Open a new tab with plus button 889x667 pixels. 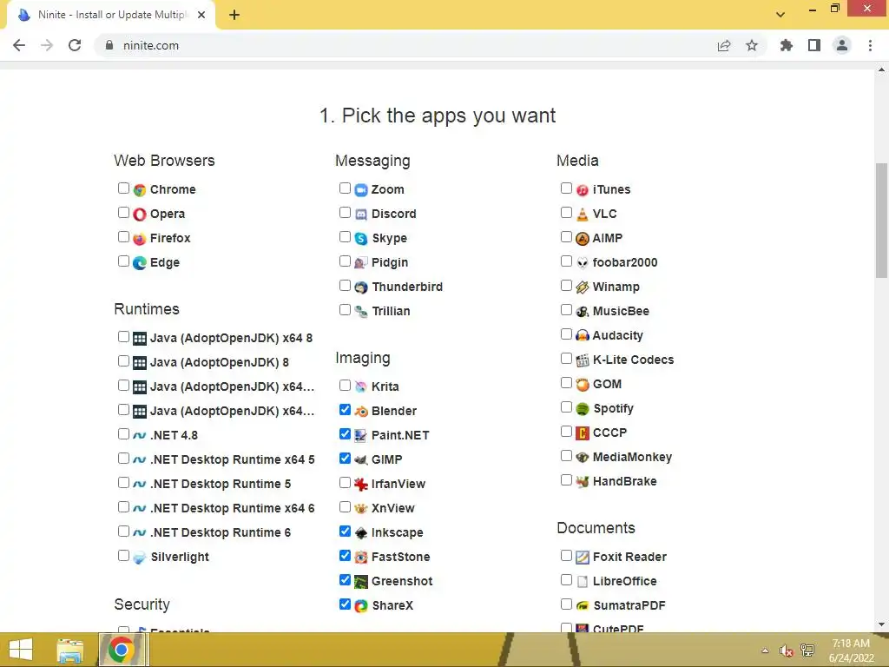coord(234,16)
